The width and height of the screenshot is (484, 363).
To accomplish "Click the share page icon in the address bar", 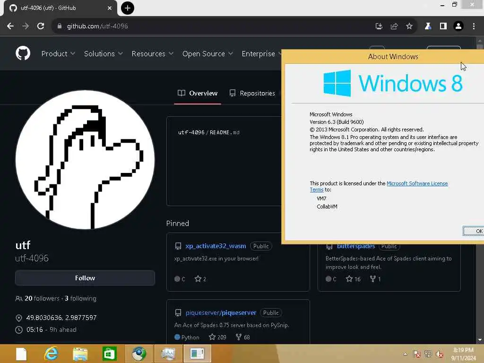I will 394,26.
